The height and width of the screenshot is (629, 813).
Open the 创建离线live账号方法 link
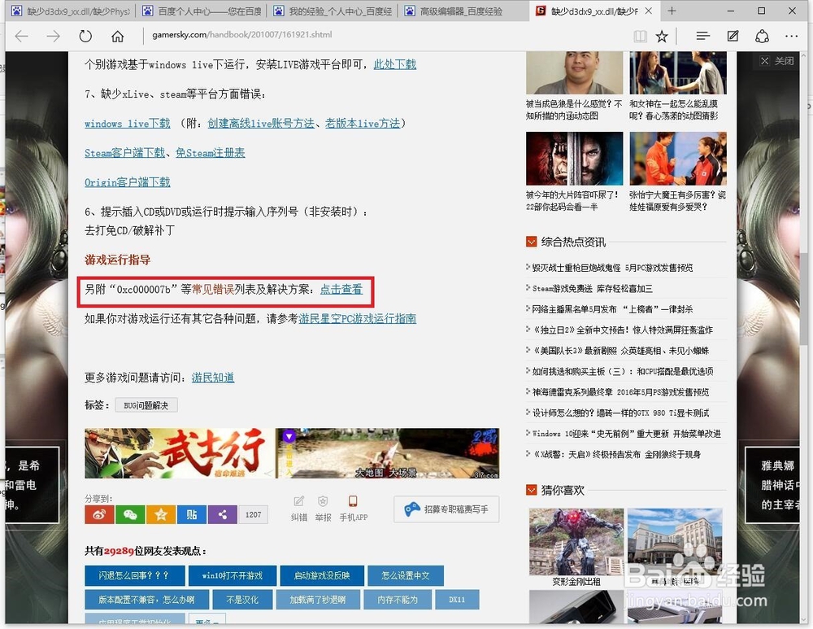click(x=261, y=124)
